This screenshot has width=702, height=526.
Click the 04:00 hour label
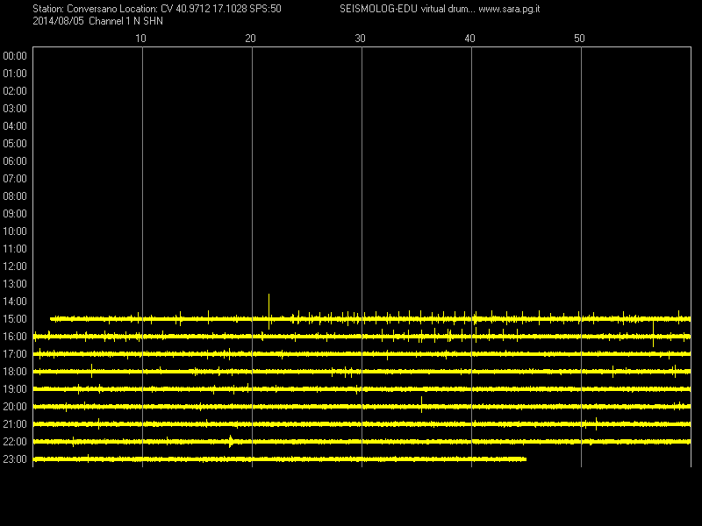coord(15,126)
